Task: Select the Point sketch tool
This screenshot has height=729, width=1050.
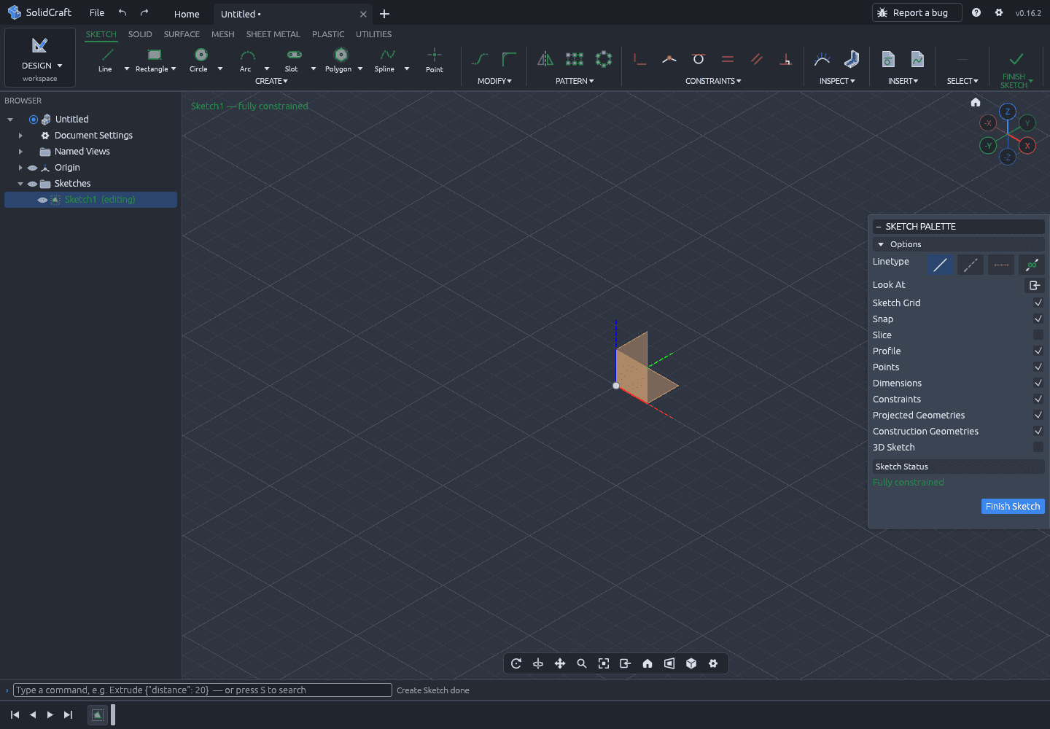Action: click(x=435, y=59)
